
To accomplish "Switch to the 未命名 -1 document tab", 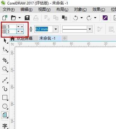I will tap(47, 38).
